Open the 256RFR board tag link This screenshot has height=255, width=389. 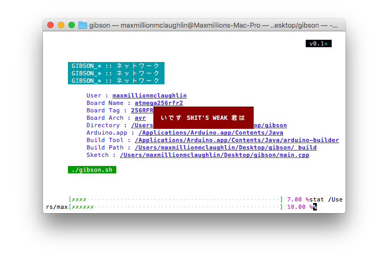point(142,110)
